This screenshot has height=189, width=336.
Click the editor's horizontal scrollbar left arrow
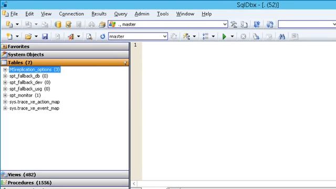pos(134,184)
